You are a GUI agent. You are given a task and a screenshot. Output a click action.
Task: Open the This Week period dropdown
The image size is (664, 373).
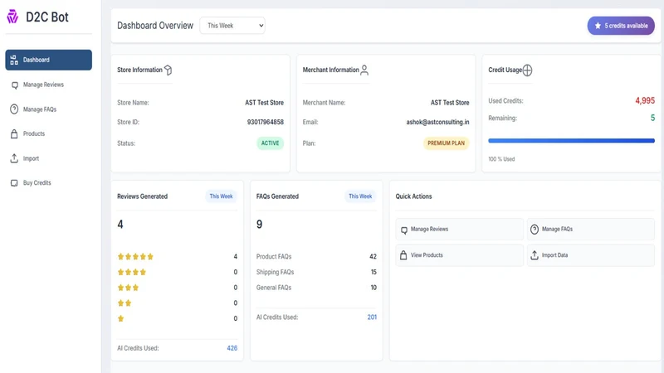[232, 26]
